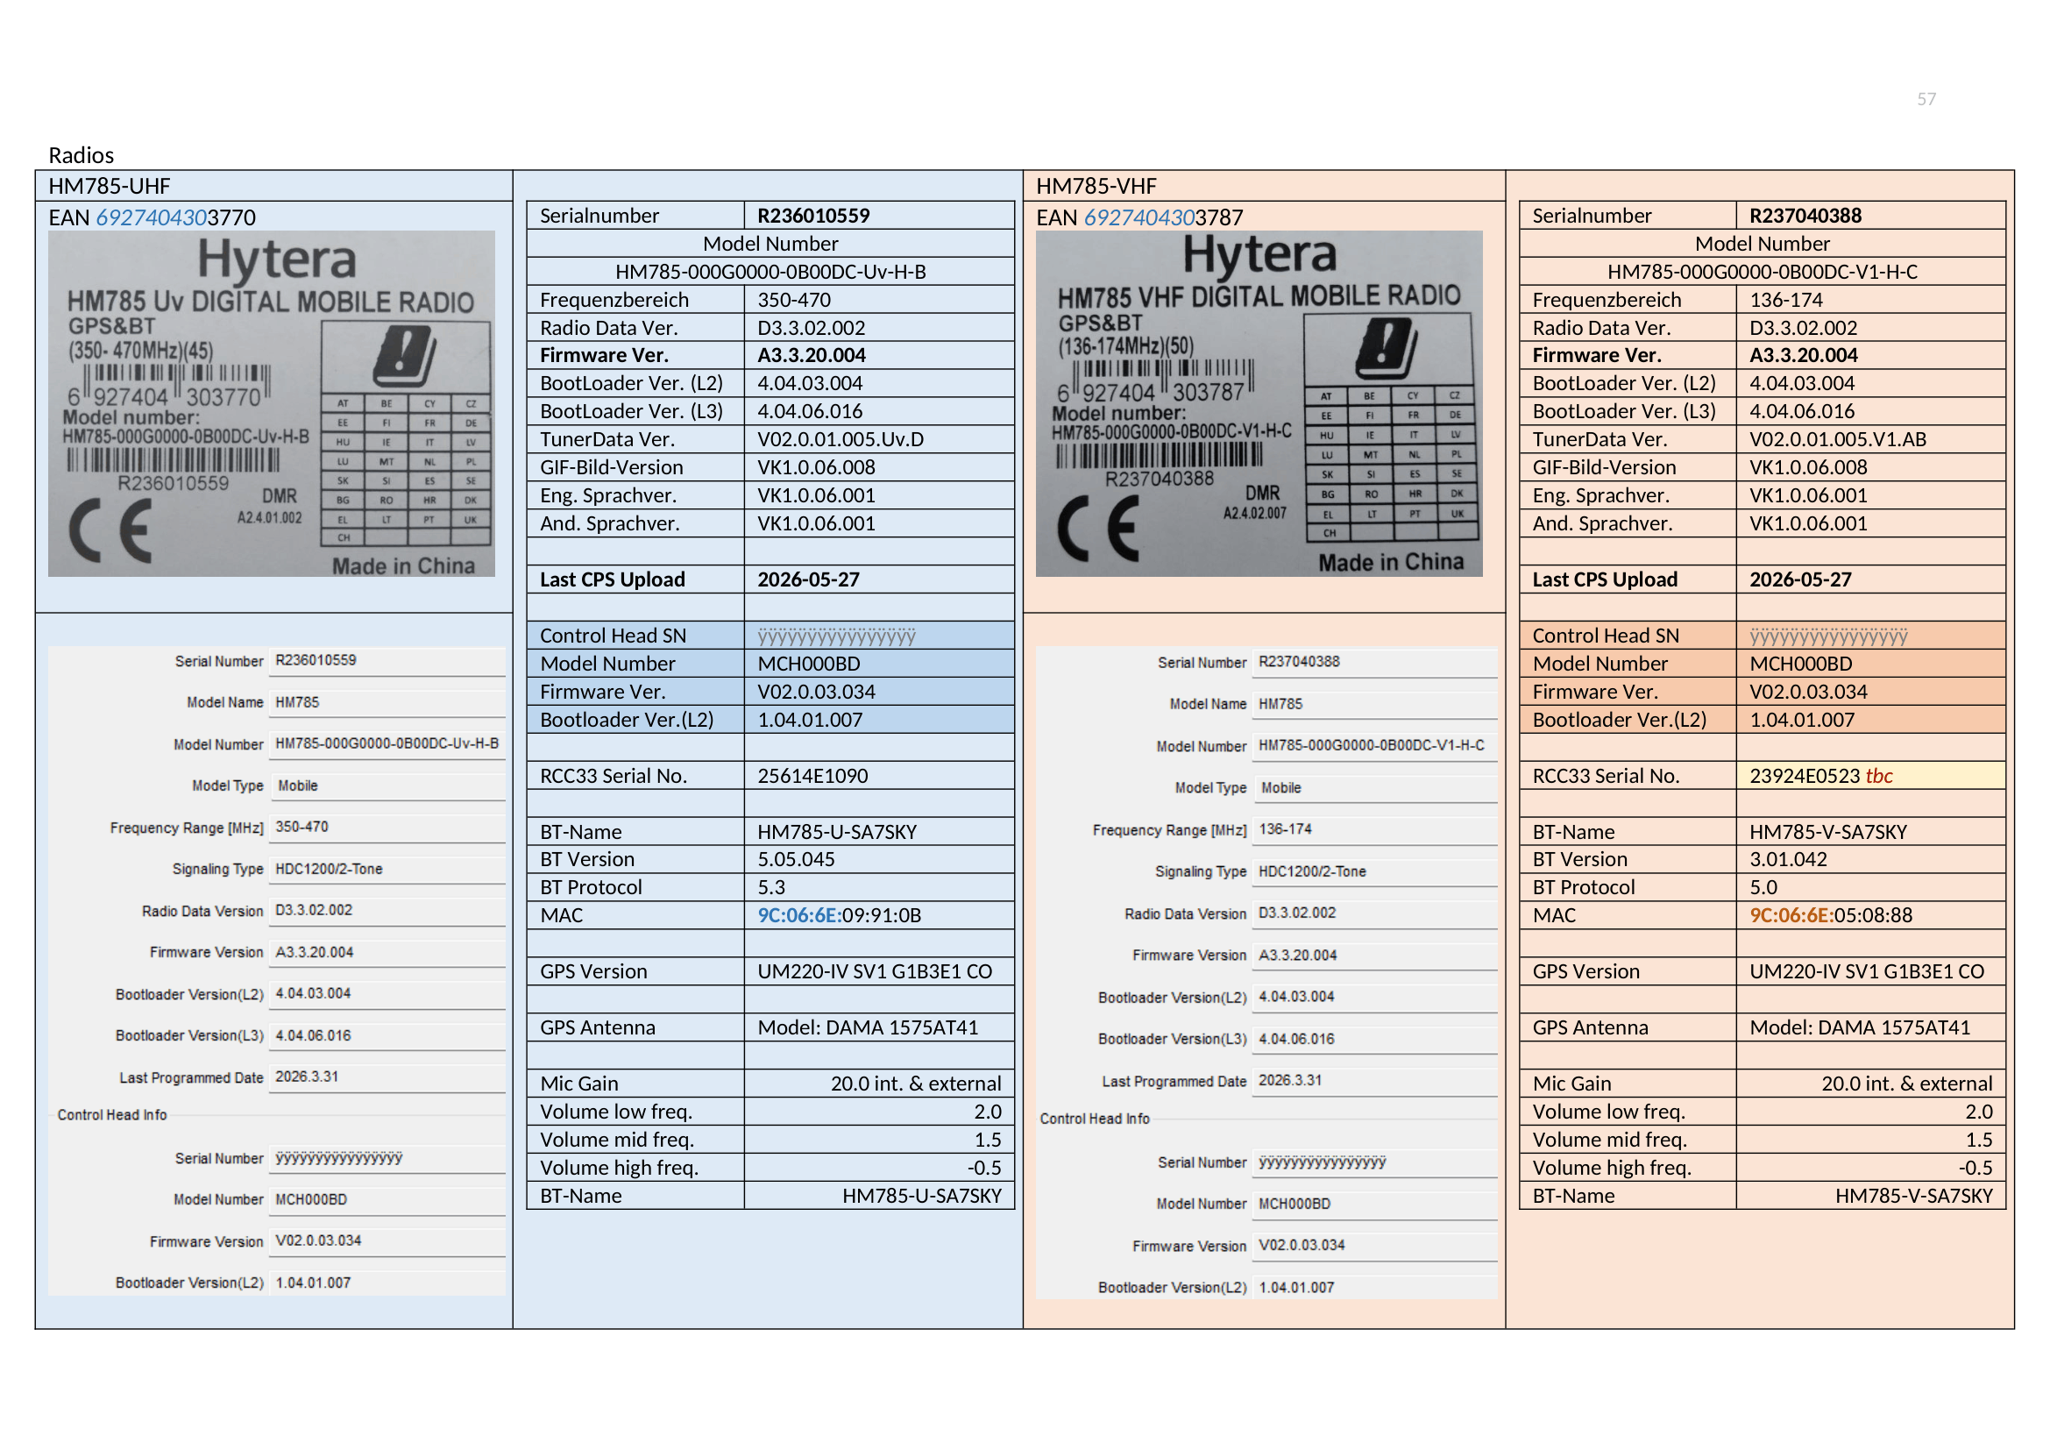The height and width of the screenshot is (1450, 2050).
Task: Click UHF screenshot Model Name field HM785
Action: click(x=387, y=703)
